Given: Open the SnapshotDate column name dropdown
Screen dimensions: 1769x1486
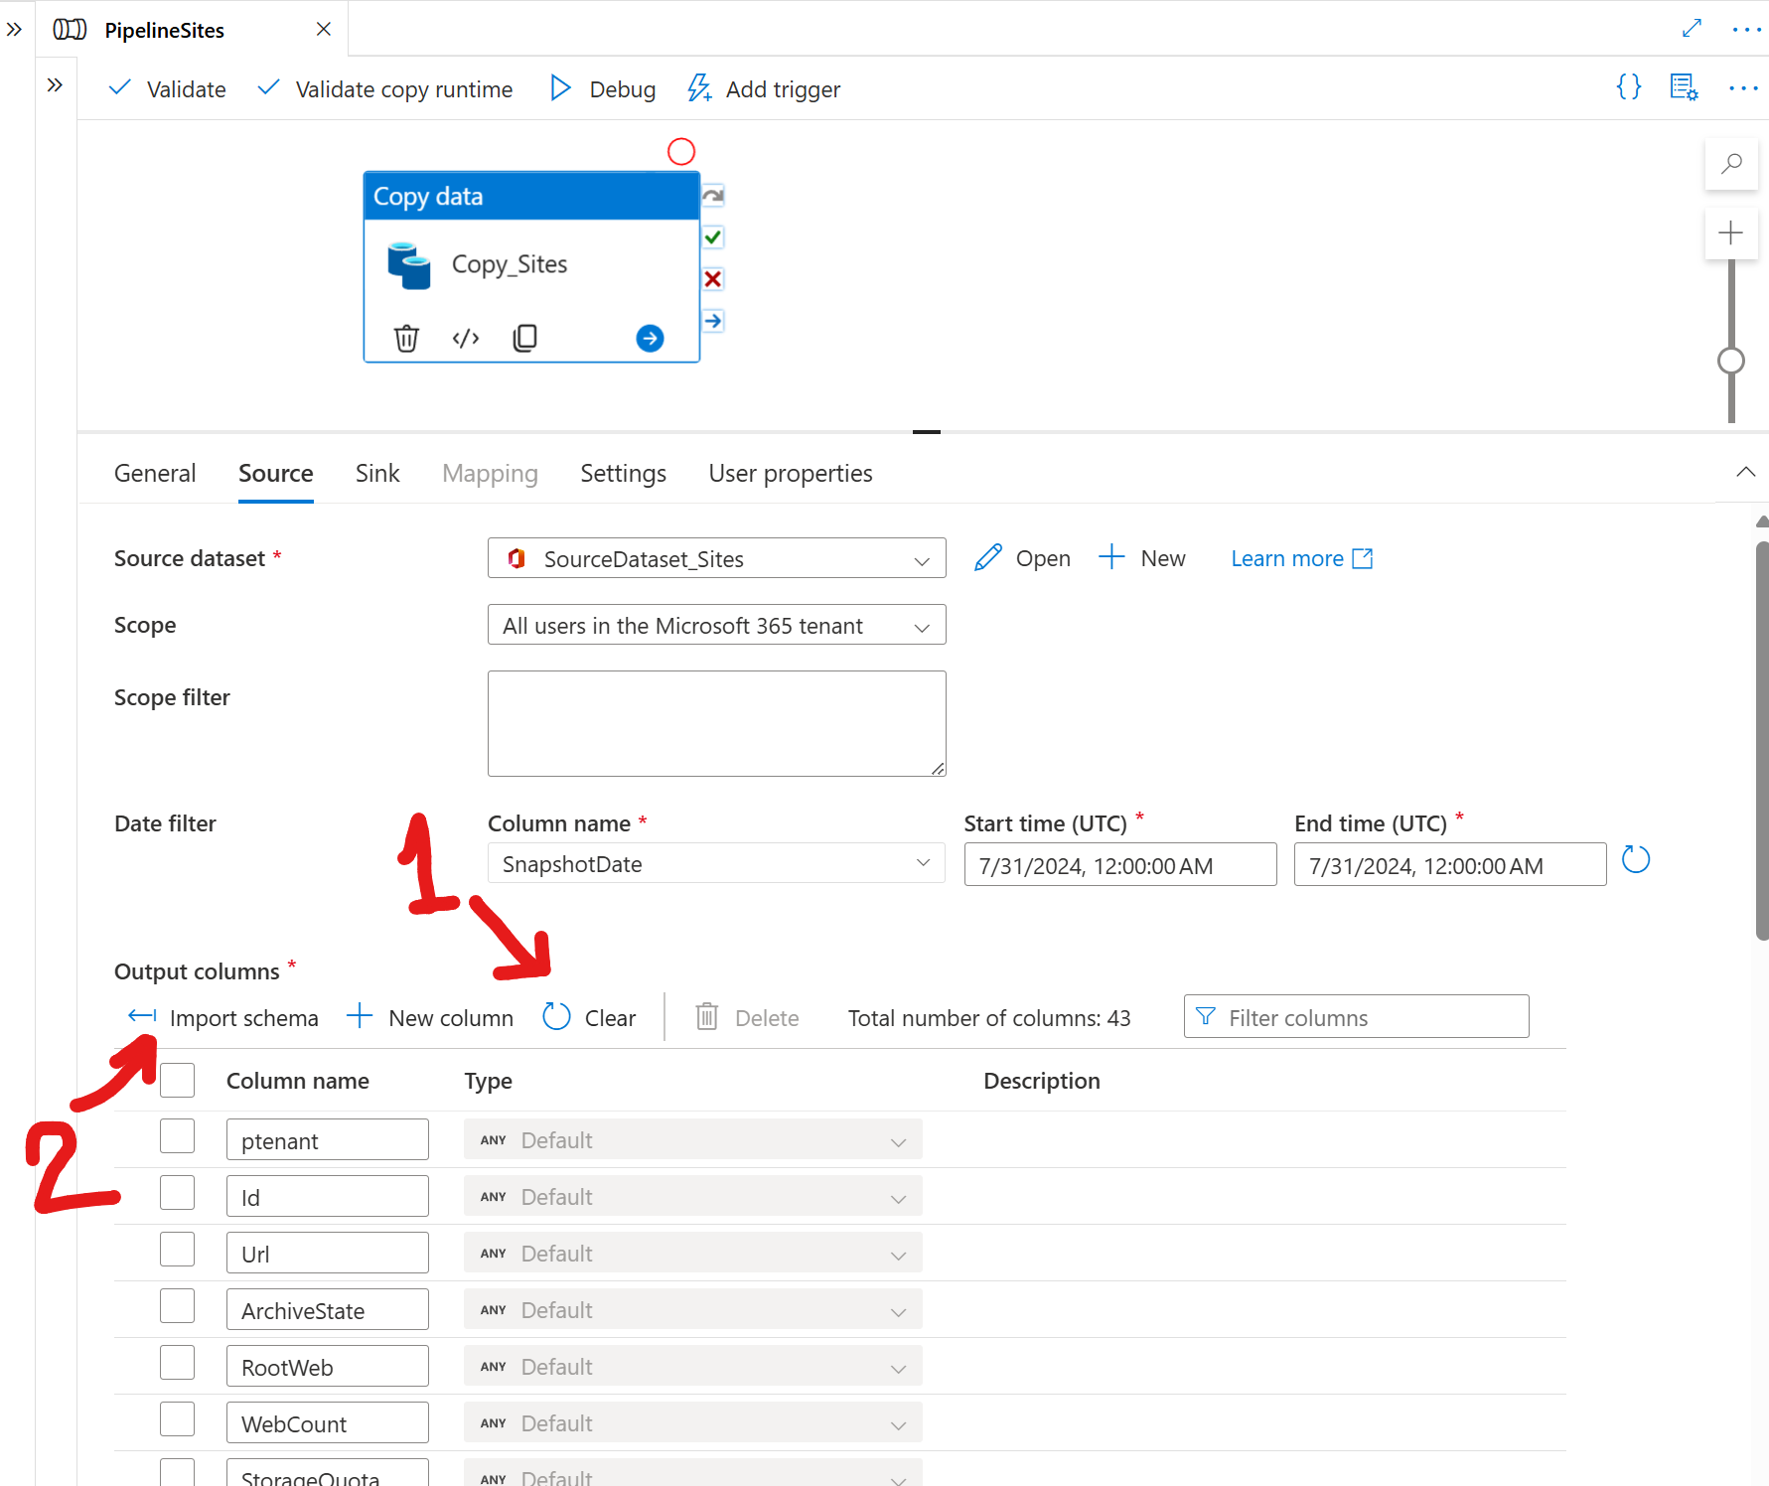Looking at the screenshot, I should (716, 863).
